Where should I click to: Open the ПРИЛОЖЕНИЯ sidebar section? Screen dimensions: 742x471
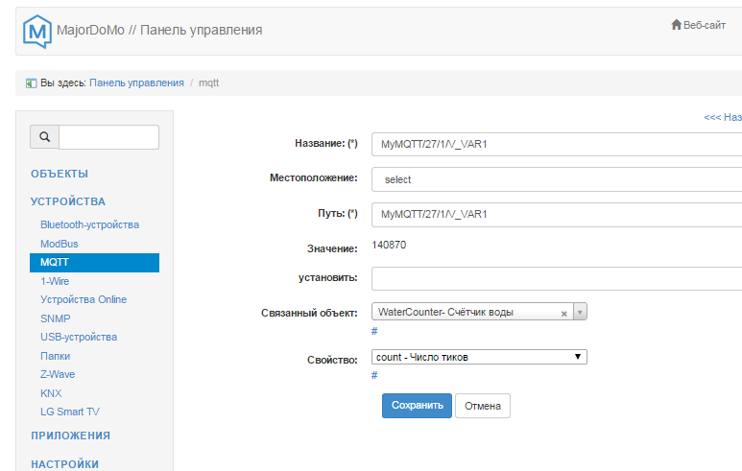[70, 436]
